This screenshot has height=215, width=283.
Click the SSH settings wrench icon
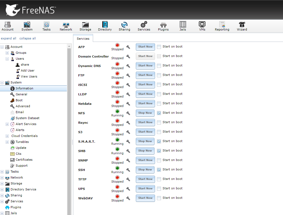128,170
